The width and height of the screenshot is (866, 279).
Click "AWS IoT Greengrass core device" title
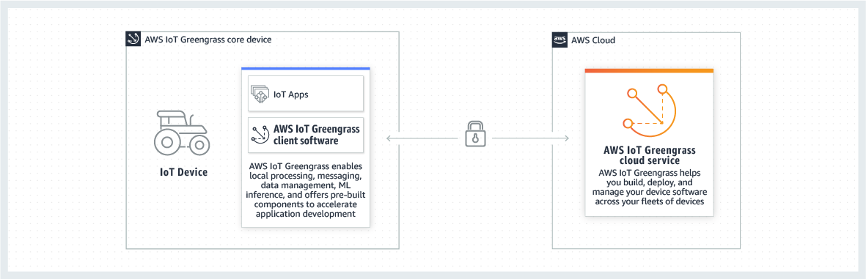point(208,40)
